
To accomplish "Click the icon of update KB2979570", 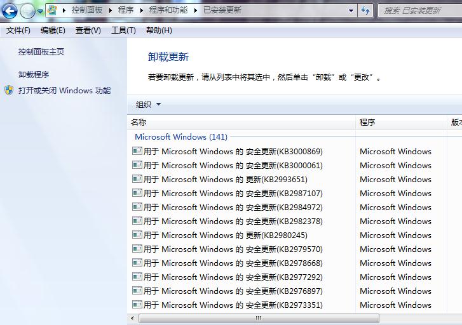I will (x=137, y=249).
